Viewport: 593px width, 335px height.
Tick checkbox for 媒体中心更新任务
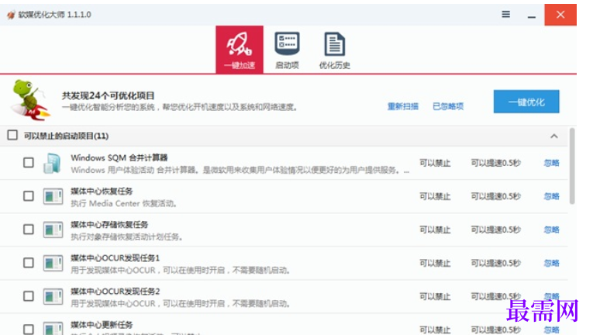click(29, 329)
